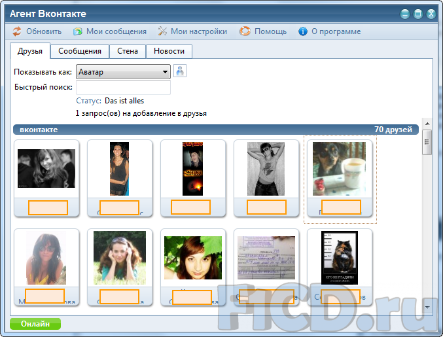Screen dimensions: 443x337
Task: Close the Агент Вконтакте window
Action: coord(431,14)
